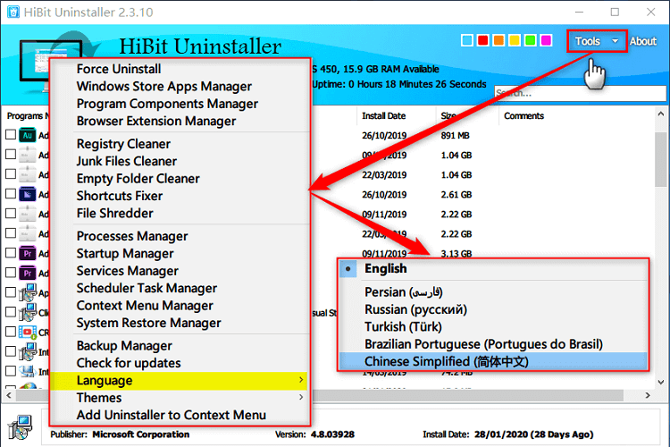Pick the orange theme color swatch
The width and height of the screenshot is (670, 447).
click(x=498, y=40)
